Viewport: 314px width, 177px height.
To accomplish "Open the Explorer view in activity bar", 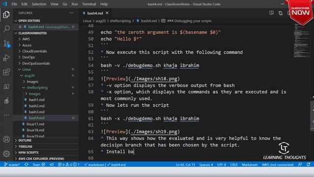I will (6, 14).
